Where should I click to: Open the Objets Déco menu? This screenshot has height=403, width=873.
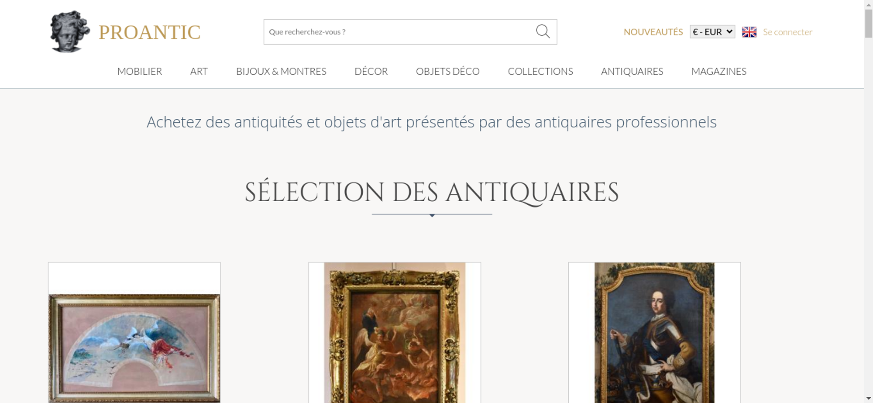coord(448,71)
